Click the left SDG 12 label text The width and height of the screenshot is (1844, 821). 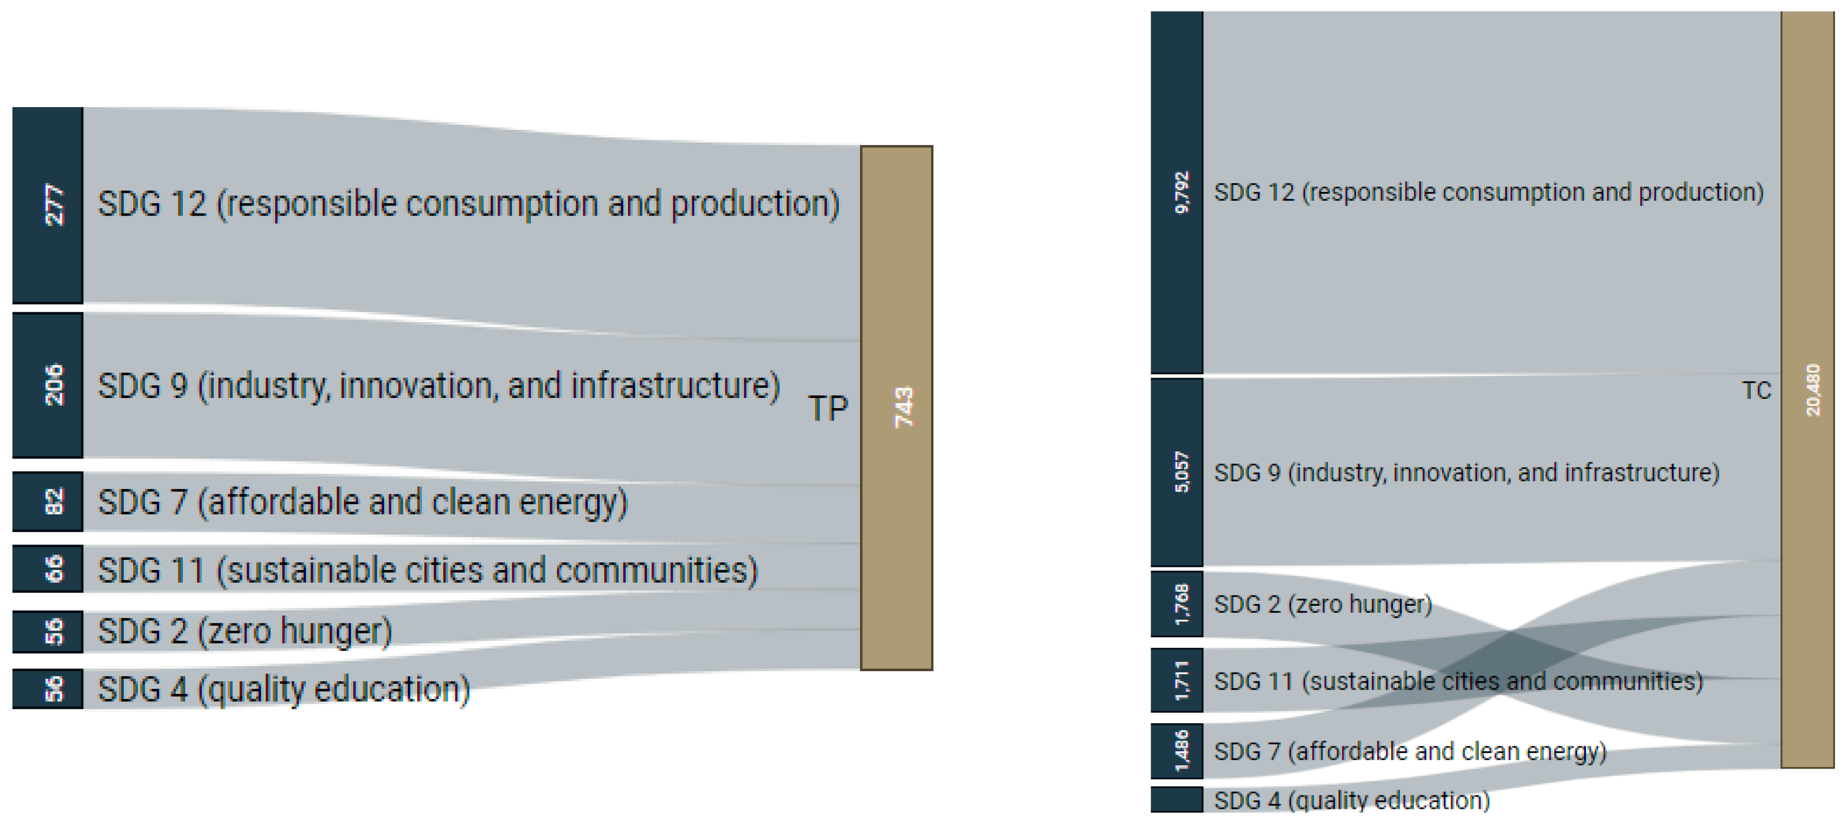468,204
